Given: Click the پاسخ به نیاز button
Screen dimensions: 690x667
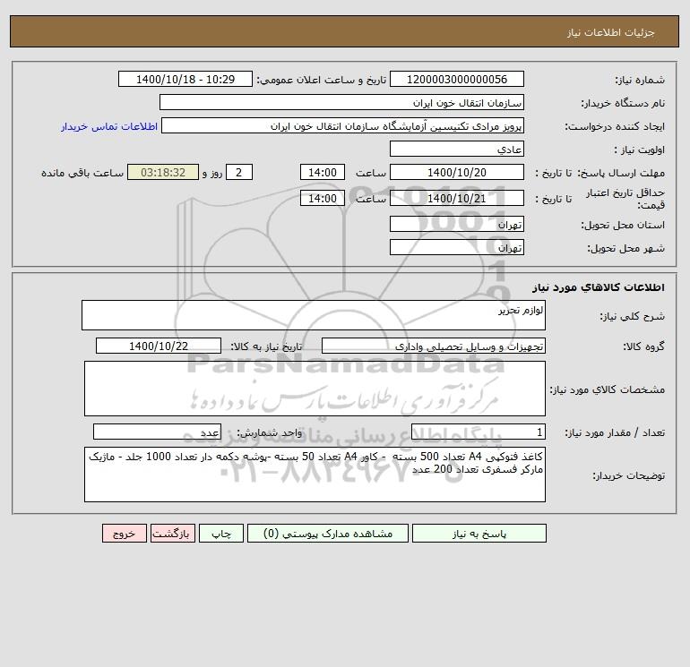Looking at the screenshot, I should tap(479, 534).
